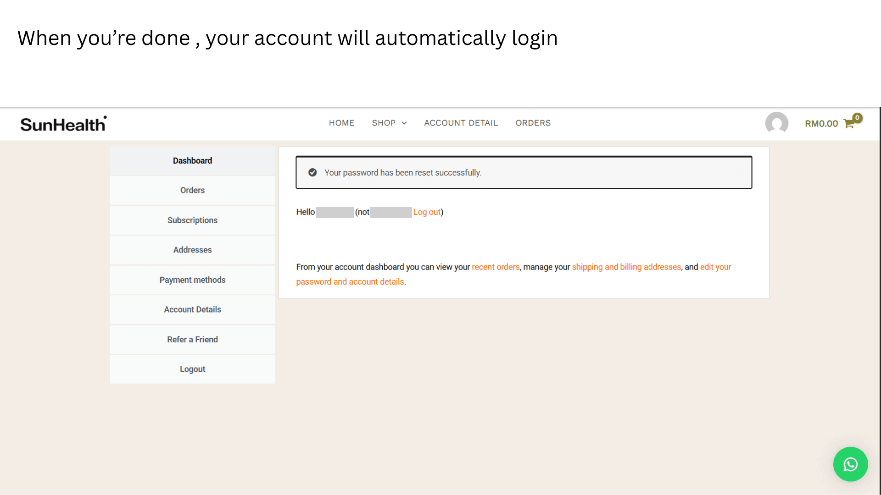Open the Refer a Friend page

click(192, 339)
